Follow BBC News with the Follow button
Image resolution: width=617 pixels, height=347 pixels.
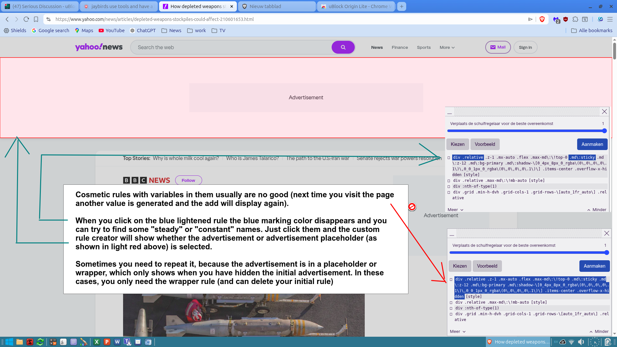pos(188,181)
